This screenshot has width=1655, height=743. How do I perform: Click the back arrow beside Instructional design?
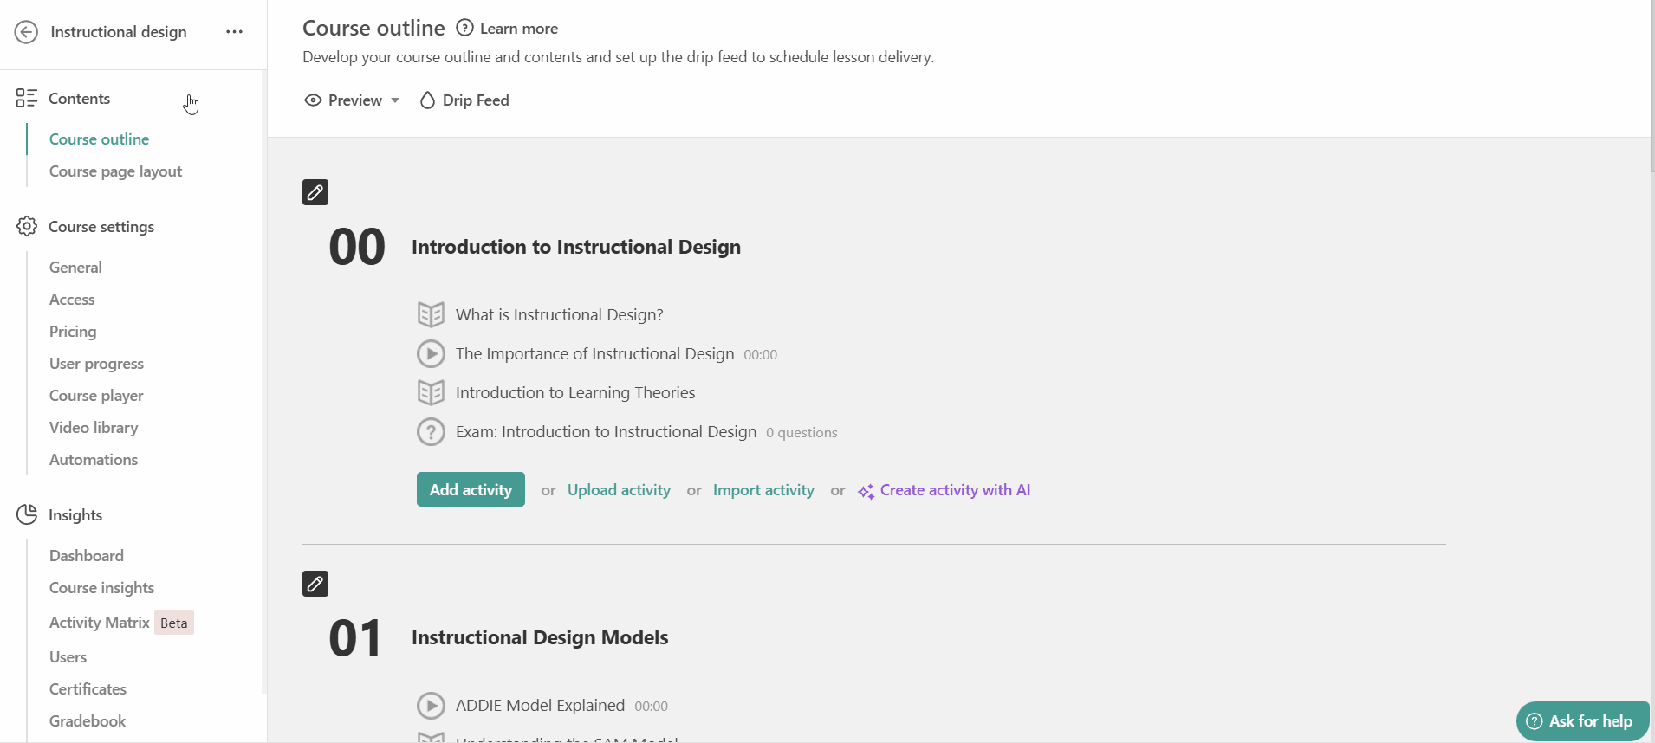click(x=26, y=32)
